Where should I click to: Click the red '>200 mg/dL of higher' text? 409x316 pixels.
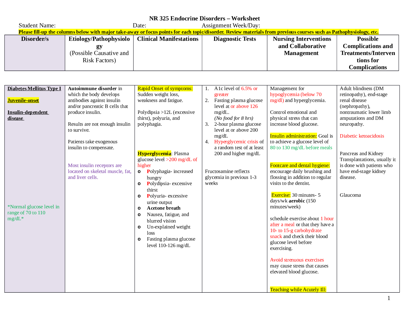point(167,162)
